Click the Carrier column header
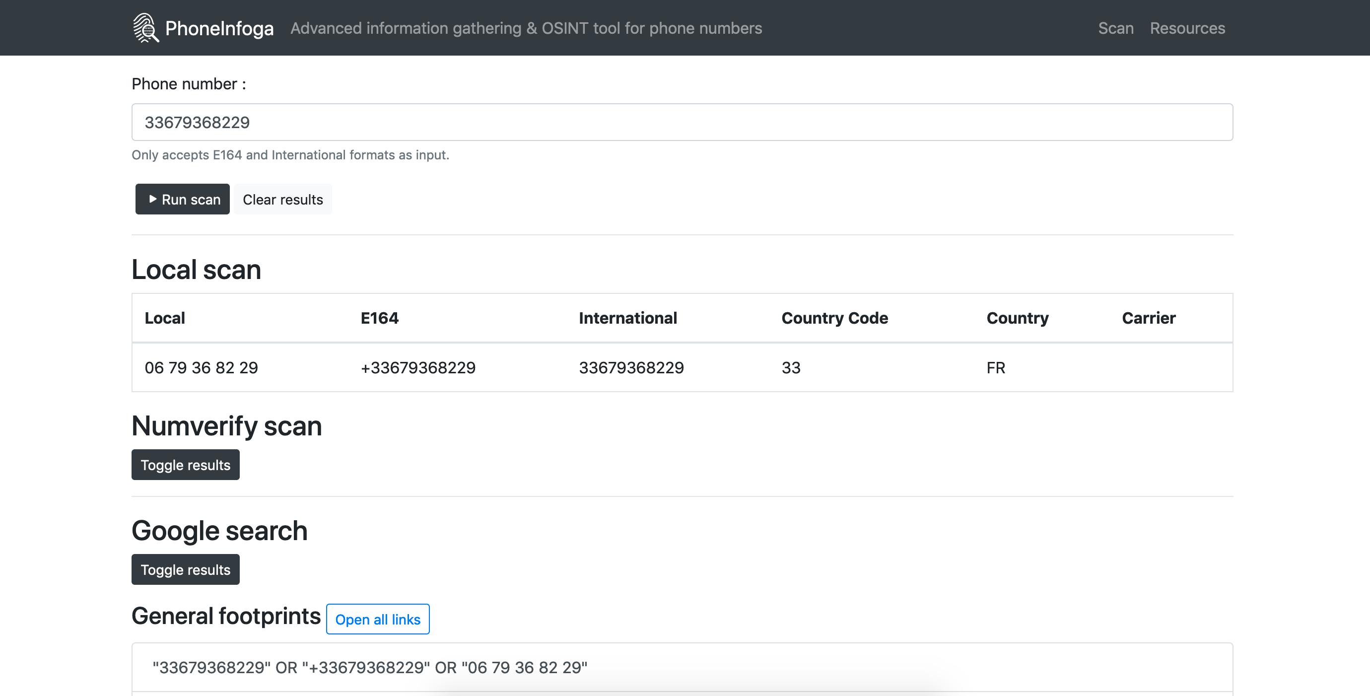Image resolution: width=1370 pixels, height=696 pixels. click(x=1149, y=318)
